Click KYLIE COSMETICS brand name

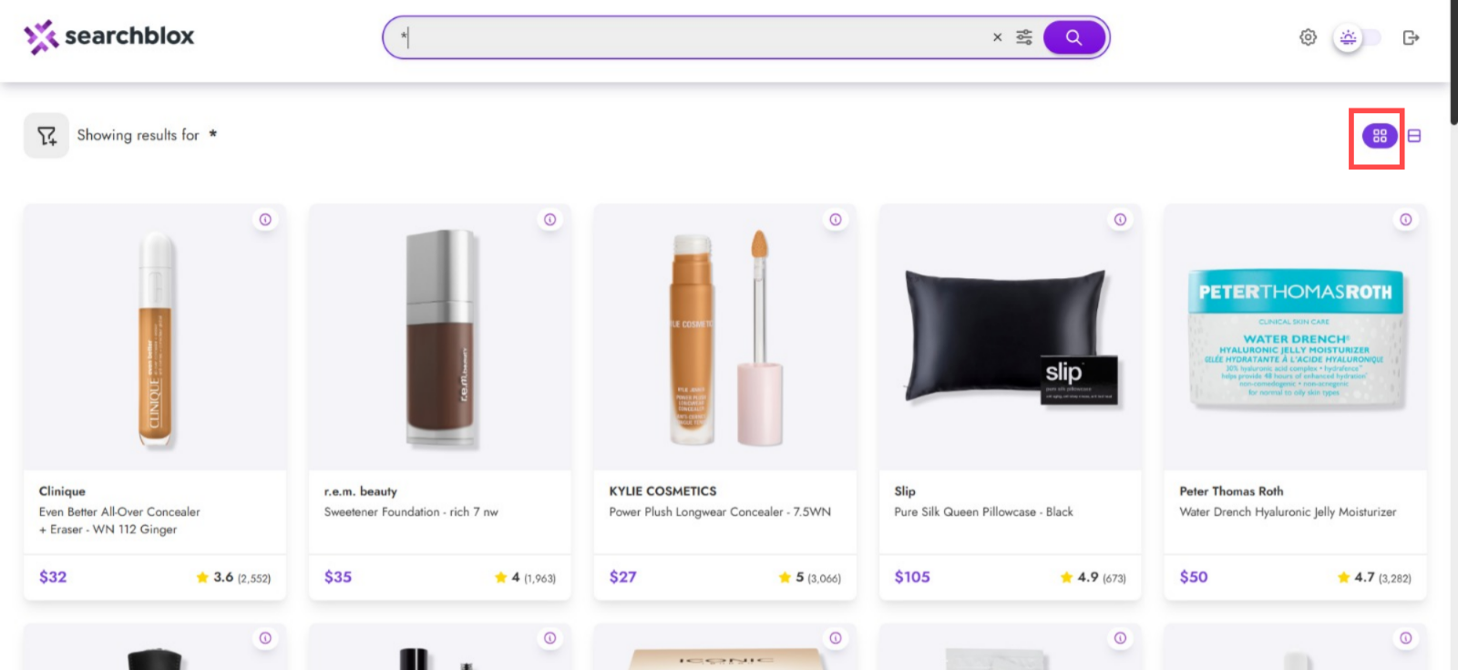(662, 491)
